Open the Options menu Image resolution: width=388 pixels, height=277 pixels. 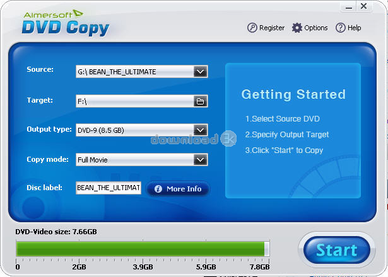(x=310, y=28)
